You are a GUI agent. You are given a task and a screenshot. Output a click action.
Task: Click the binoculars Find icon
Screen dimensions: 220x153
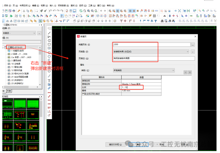[162, 21]
